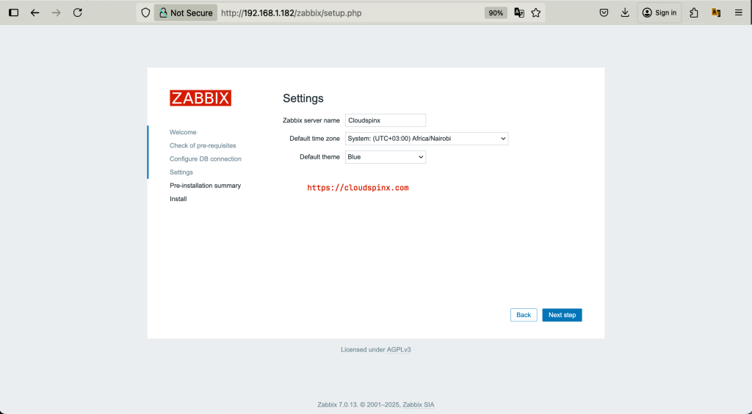Click the Sign in account button

click(659, 13)
